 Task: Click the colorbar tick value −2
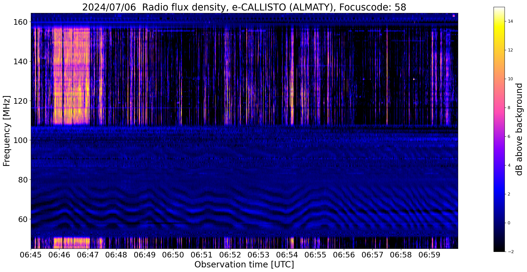click(511, 252)
